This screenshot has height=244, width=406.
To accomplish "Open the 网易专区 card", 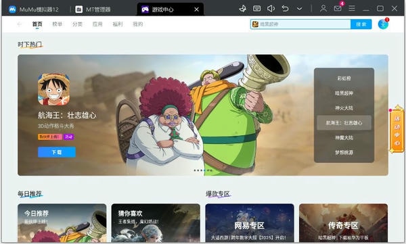I will tap(250, 223).
